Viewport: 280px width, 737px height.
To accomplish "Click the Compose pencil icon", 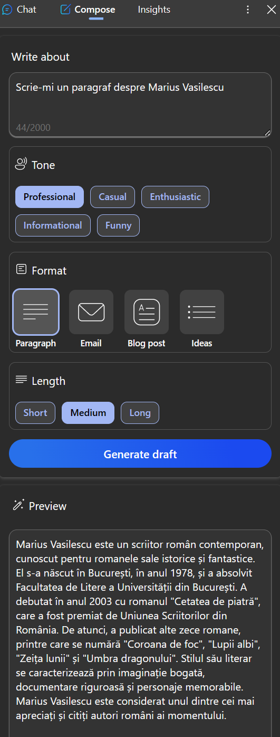I will coord(65,10).
